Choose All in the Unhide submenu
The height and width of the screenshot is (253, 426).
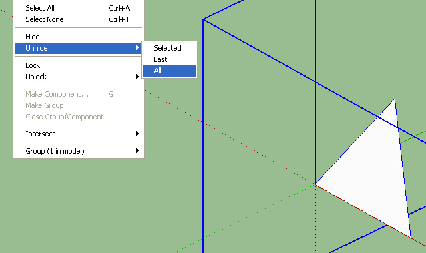point(169,71)
